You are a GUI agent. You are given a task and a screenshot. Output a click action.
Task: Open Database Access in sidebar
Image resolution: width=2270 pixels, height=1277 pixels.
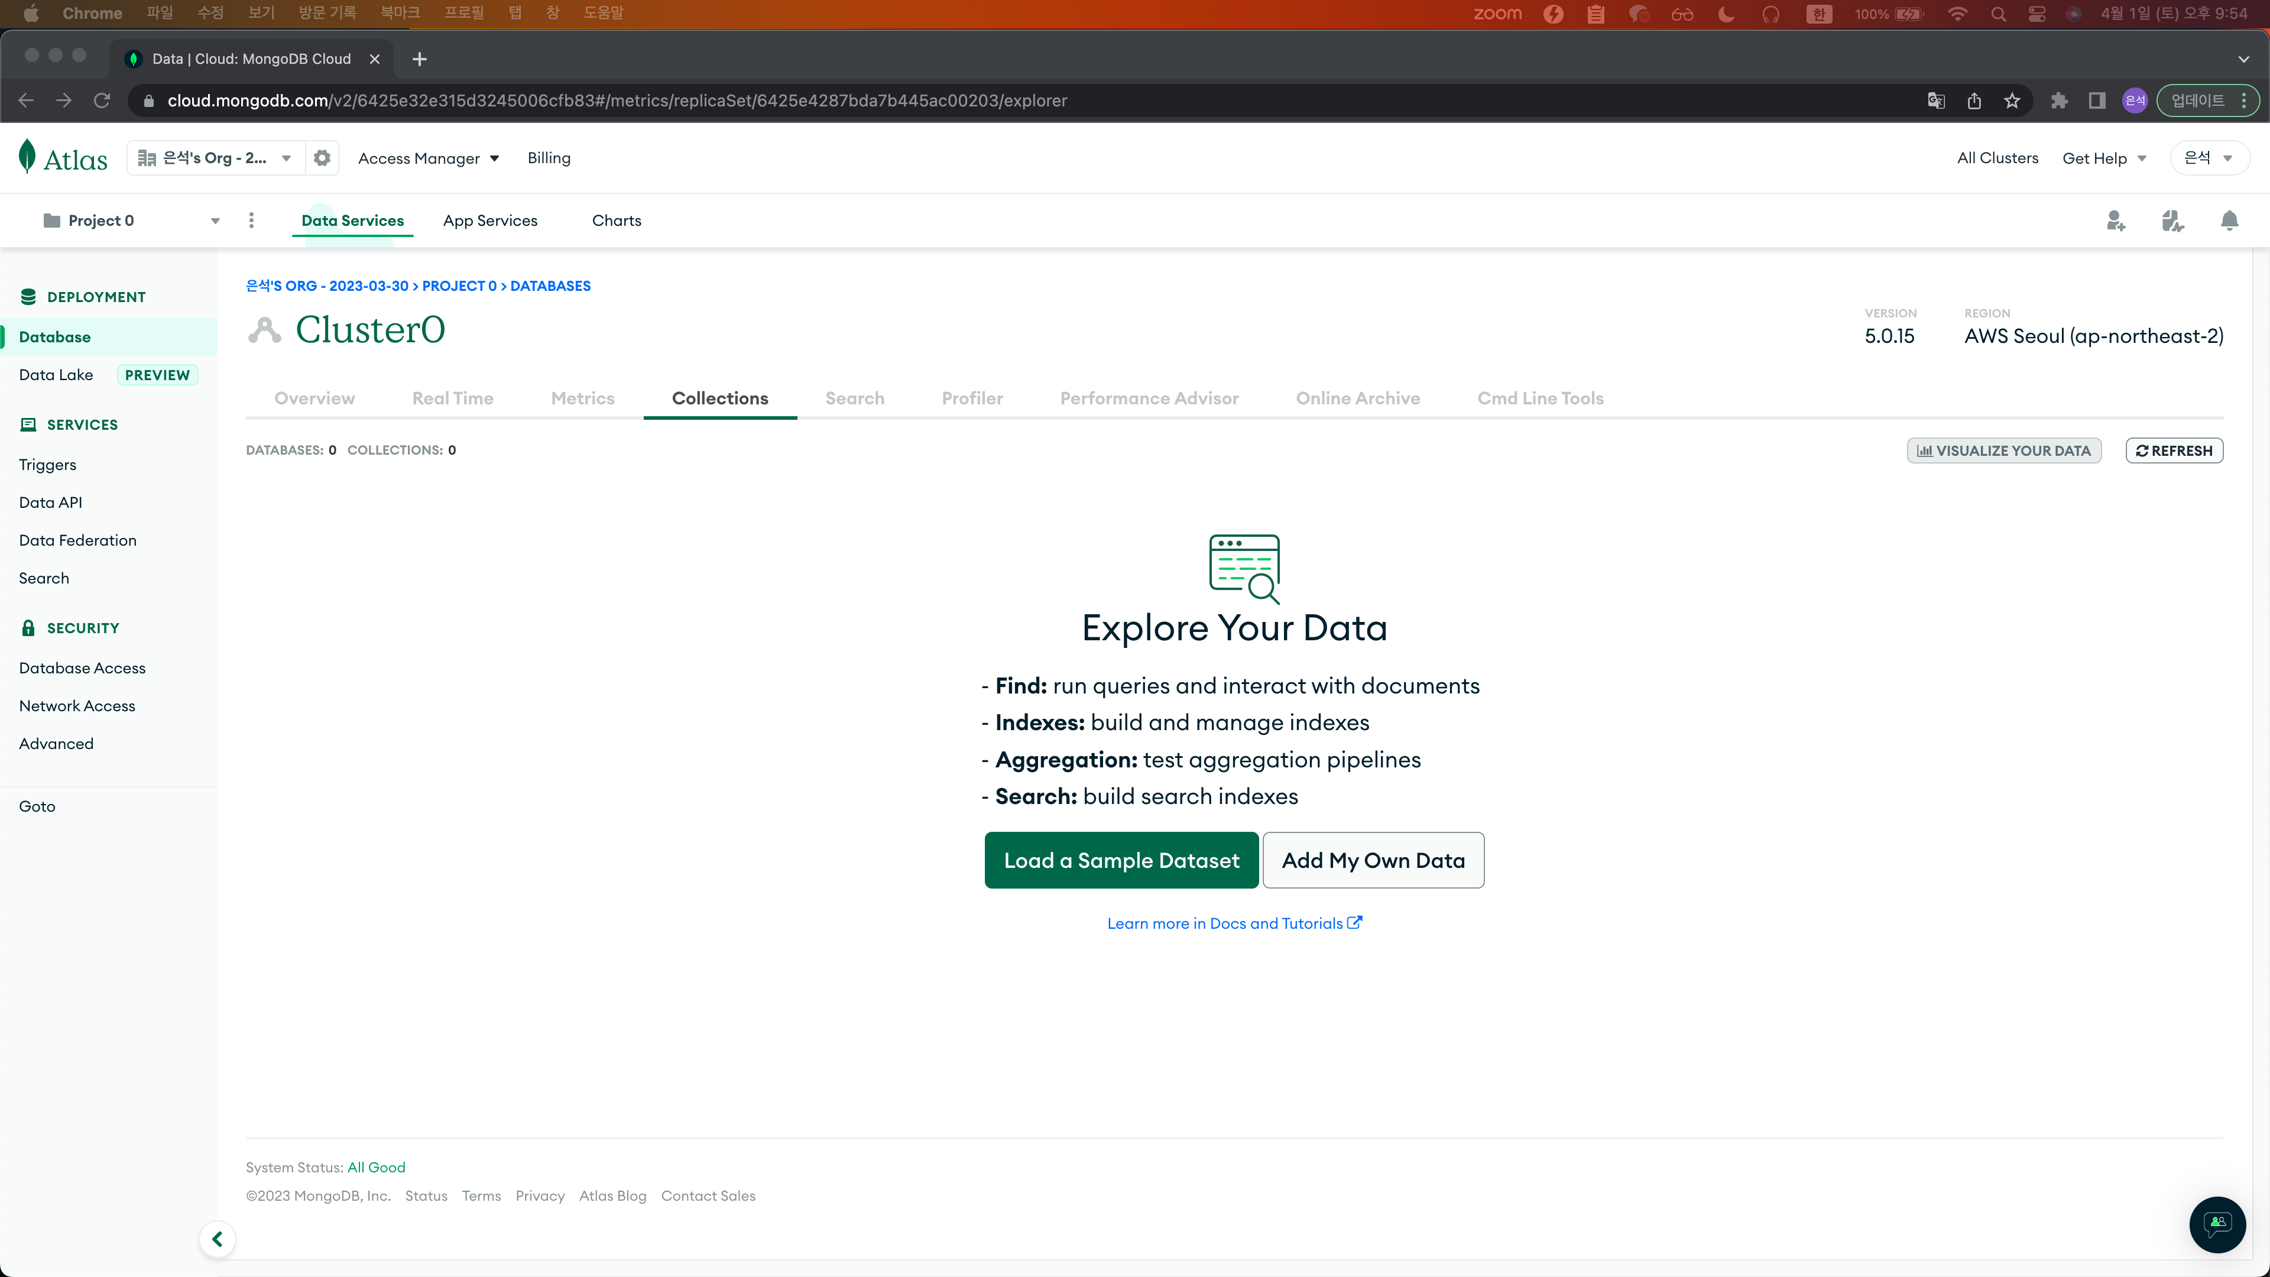click(82, 668)
